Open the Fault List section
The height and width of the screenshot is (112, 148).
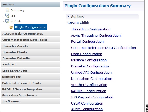30,64
